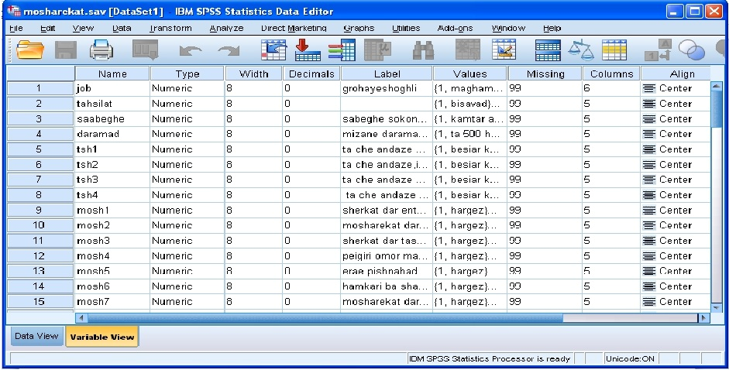The image size is (729, 370).
Task: Open the Transform menu
Action: pyautogui.click(x=170, y=28)
